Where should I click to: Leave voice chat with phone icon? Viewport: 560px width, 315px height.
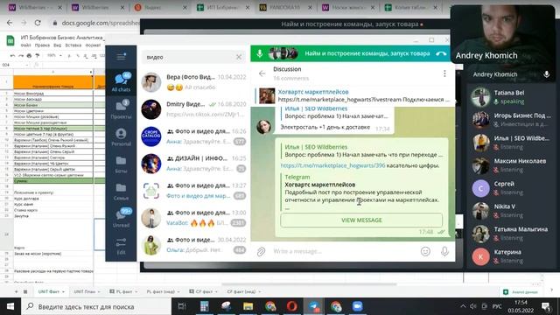pos(441,53)
